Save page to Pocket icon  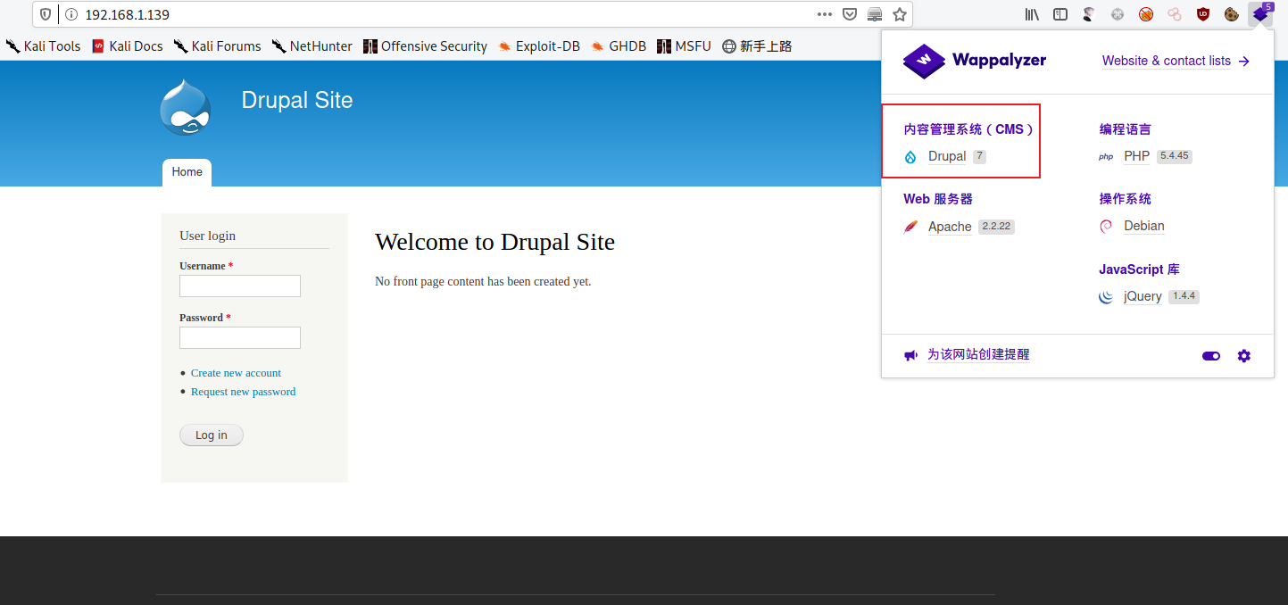pyautogui.click(x=850, y=14)
